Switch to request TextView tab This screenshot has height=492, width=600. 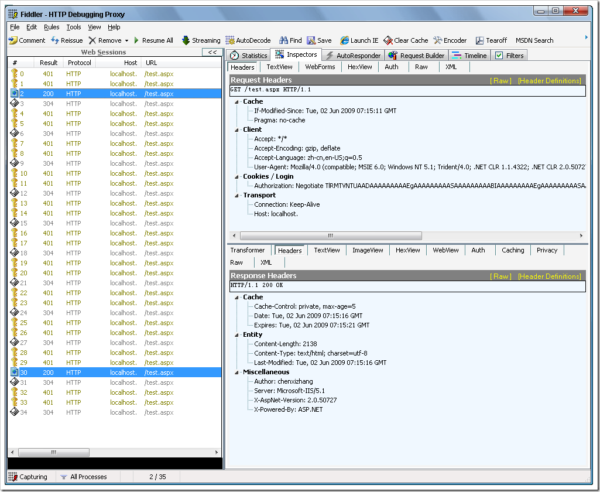279,67
